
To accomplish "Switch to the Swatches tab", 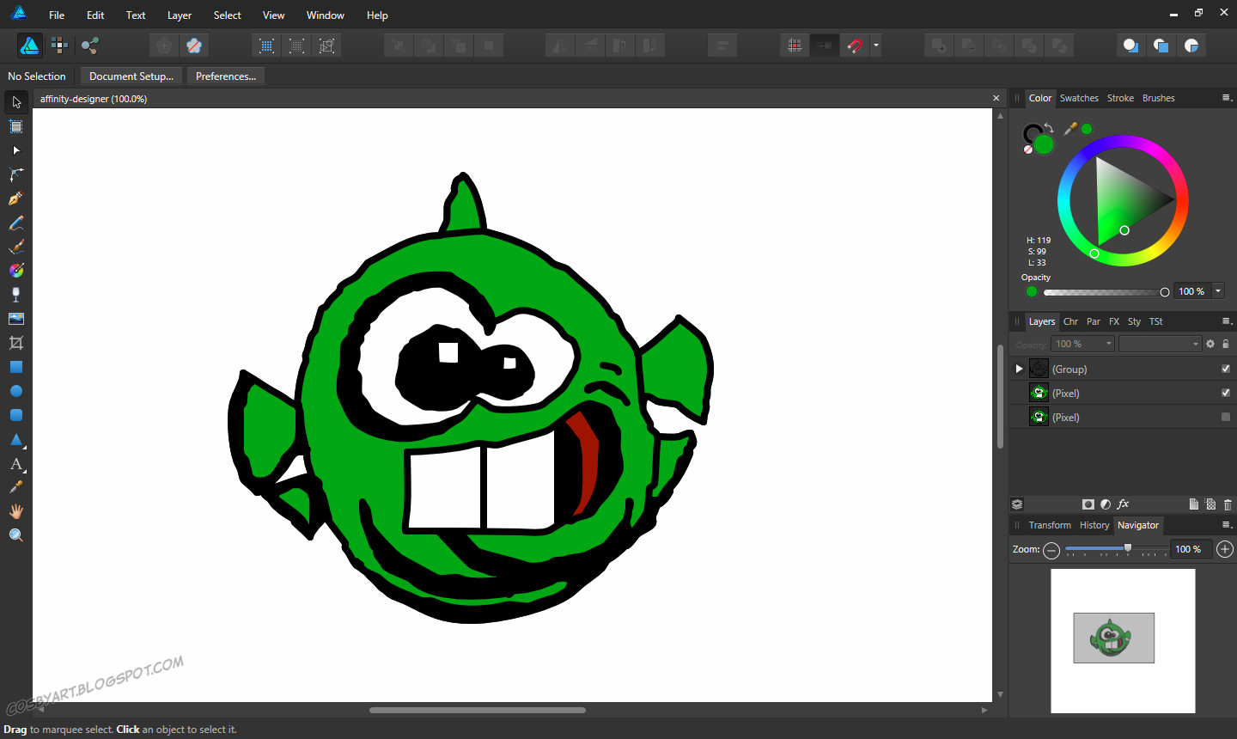I will pyautogui.click(x=1078, y=98).
